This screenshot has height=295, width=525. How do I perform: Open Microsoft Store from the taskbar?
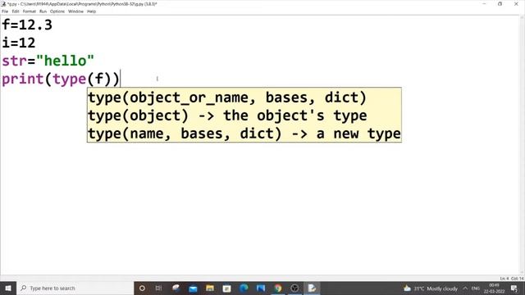click(226, 288)
